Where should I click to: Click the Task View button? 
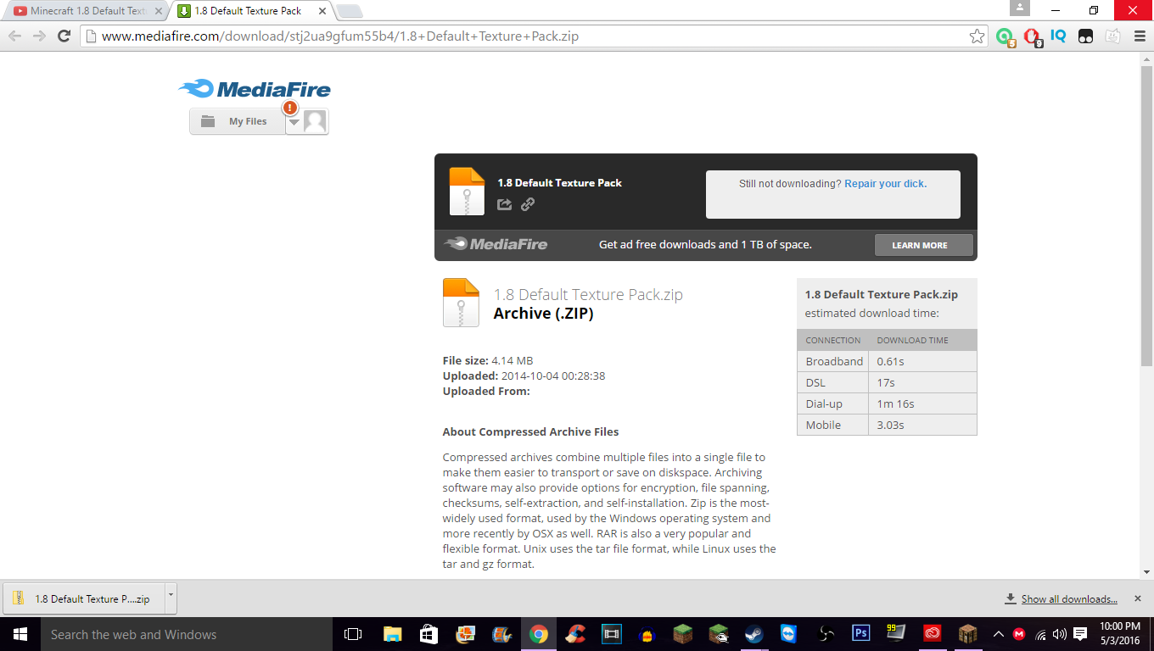353,634
